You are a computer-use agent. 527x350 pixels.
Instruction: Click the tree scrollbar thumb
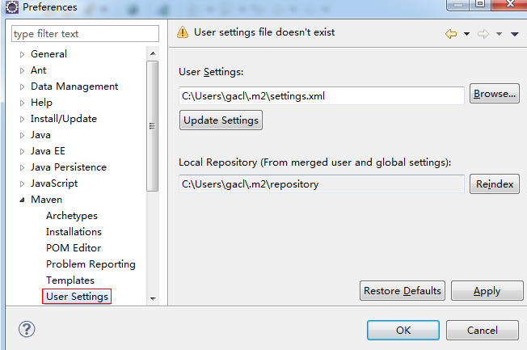(x=153, y=126)
